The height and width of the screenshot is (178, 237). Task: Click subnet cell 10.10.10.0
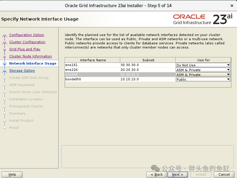[x=148, y=79]
